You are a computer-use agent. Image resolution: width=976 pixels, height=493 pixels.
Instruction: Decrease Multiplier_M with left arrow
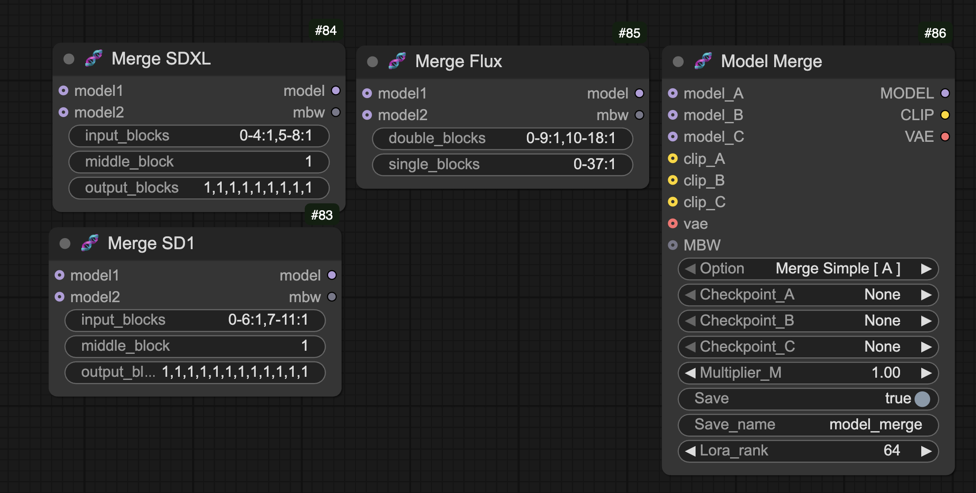tap(690, 373)
